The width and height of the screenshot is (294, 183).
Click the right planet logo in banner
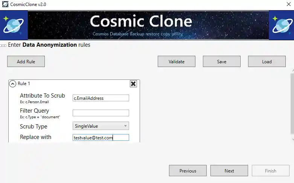click(282, 25)
